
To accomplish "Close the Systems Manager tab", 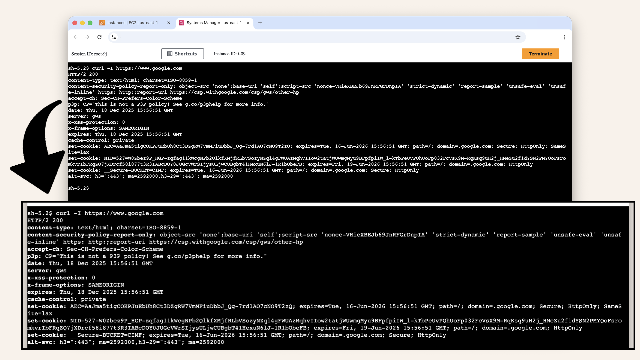I will coord(248,23).
